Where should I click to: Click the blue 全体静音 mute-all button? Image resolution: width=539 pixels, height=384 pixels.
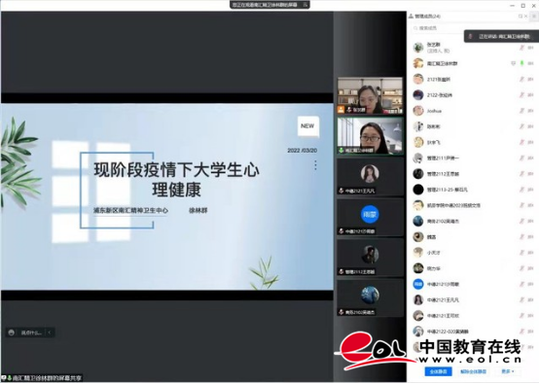[438, 371]
